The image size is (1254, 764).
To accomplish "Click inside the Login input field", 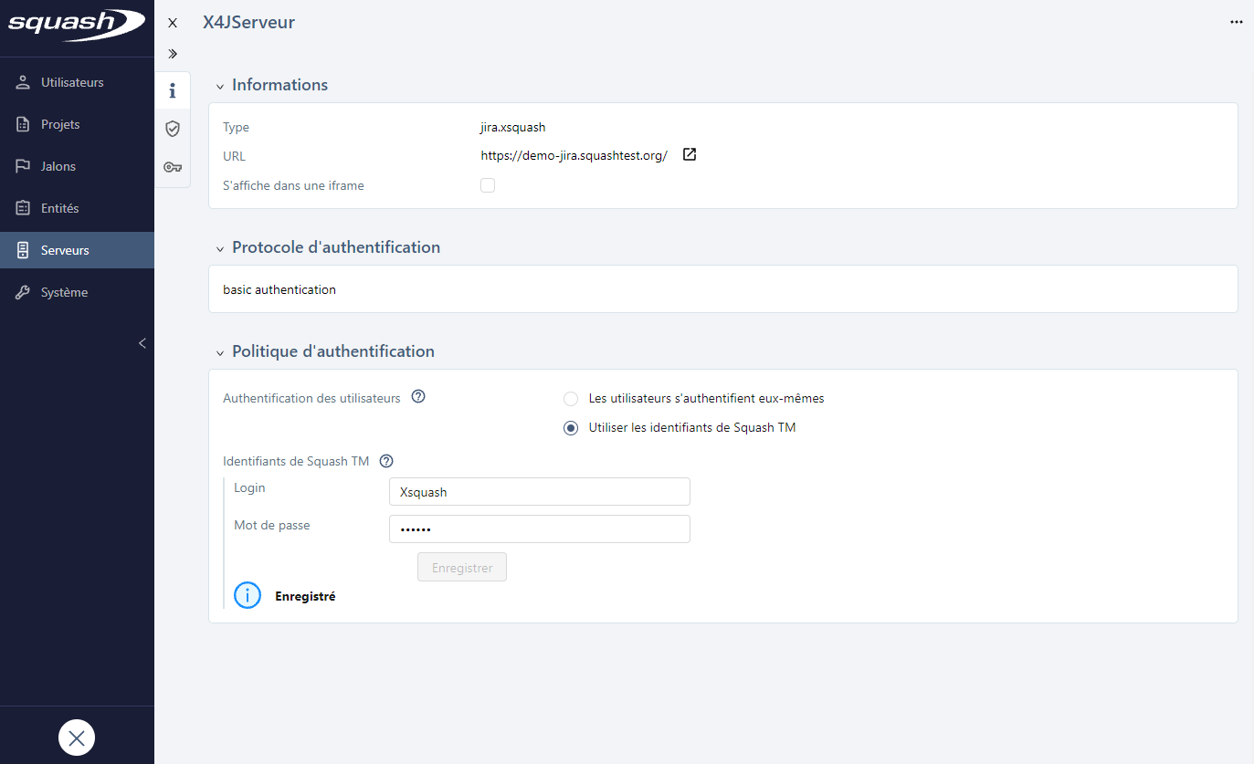I will coord(539,491).
